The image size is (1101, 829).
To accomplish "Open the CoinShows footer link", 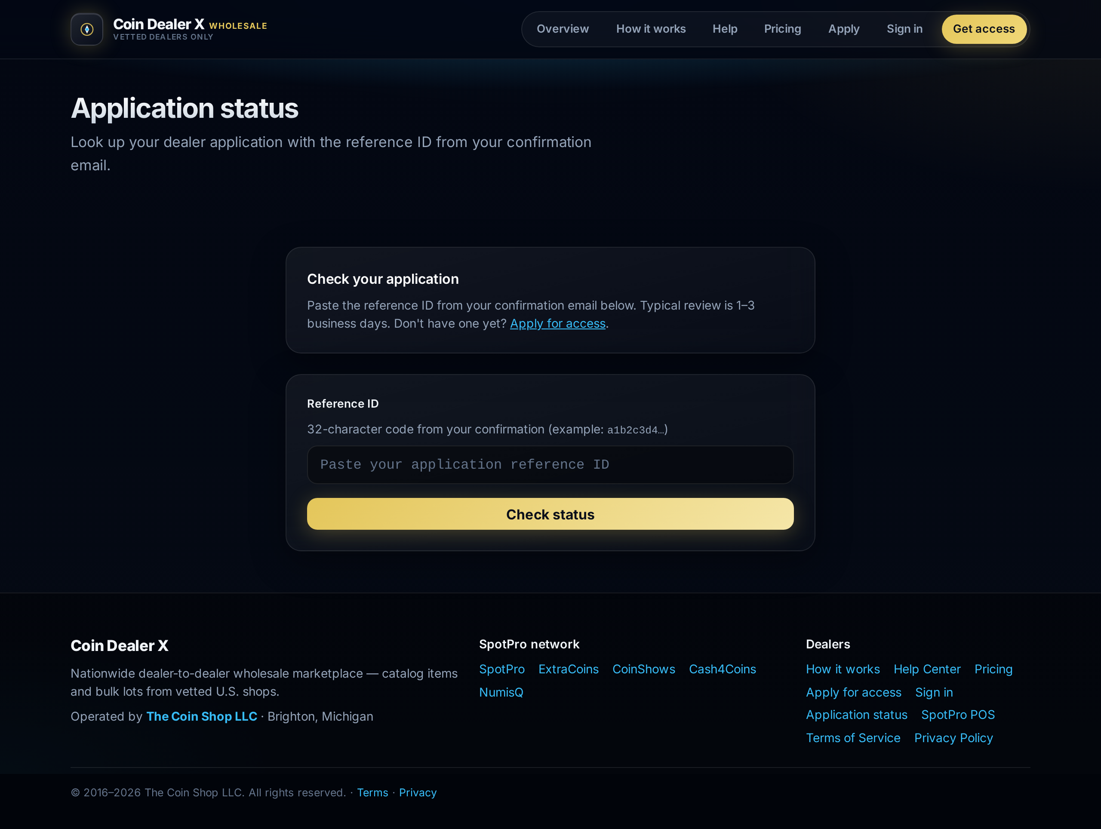I will click(x=643, y=669).
